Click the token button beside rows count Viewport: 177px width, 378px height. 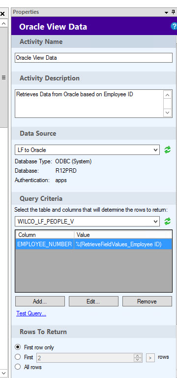click(150, 358)
